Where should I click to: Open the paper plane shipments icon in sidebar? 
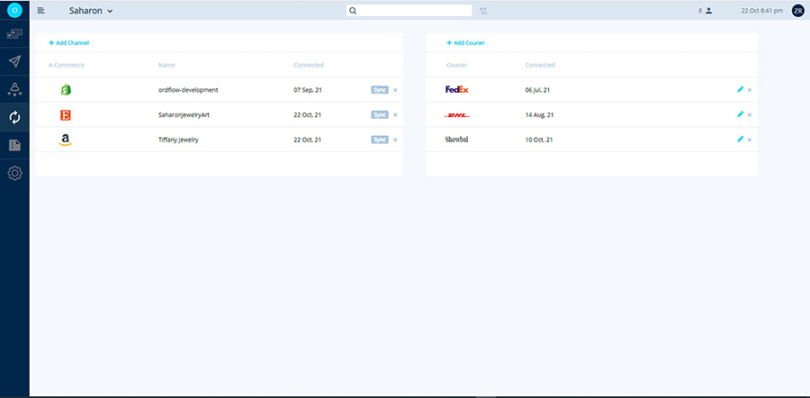(x=14, y=61)
